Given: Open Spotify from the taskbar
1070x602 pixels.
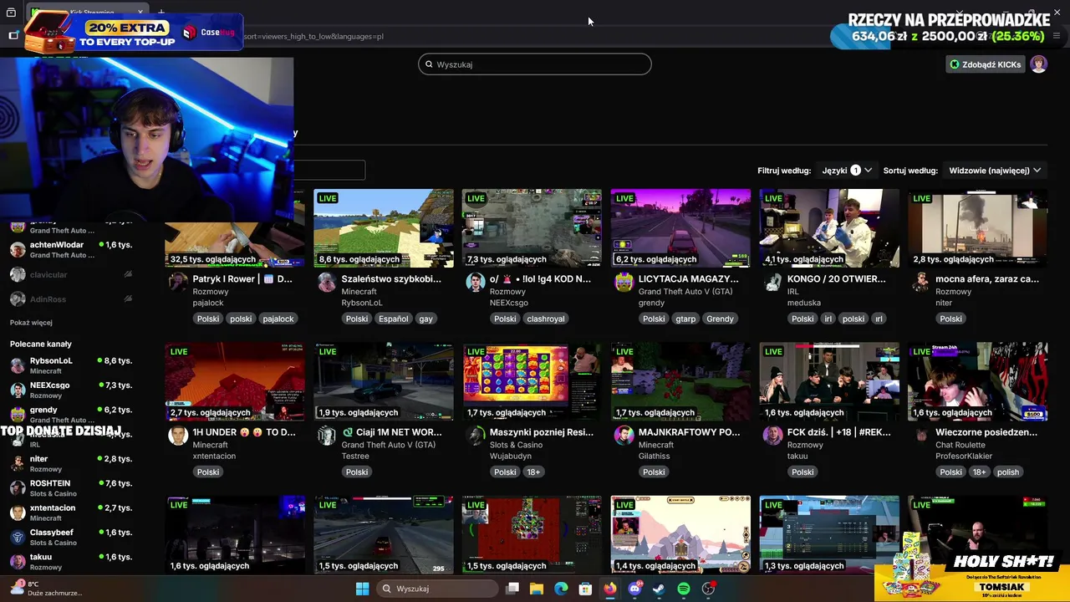Looking at the screenshot, I should (x=684, y=589).
